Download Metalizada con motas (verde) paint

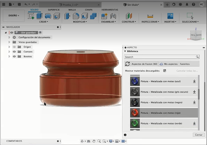194,123
